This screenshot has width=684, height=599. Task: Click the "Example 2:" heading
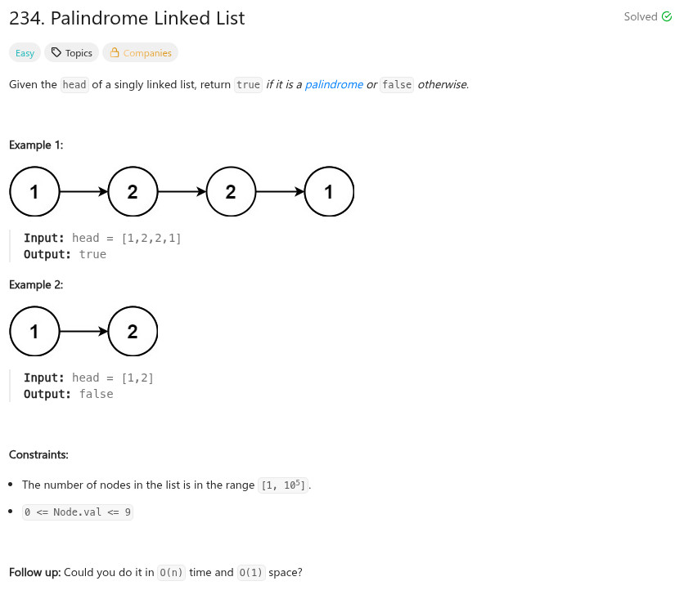[36, 284]
